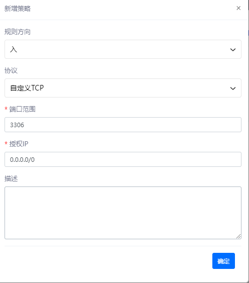Click the chevron arrow beside 入
This screenshot has height=283, width=249.
tap(233, 50)
